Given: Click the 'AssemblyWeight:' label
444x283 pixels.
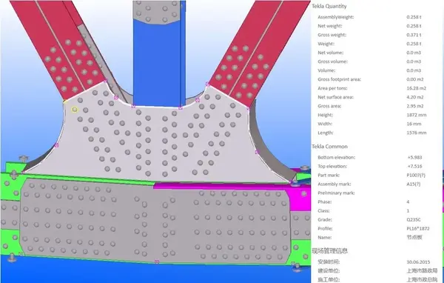Looking at the screenshot, I should 336,17.
